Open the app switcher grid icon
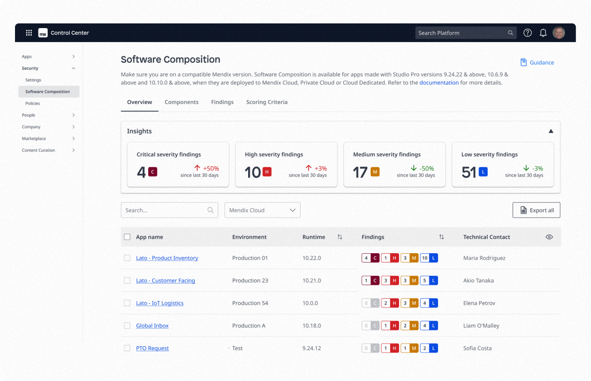This screenshot has width=591, height=381. (x=29, y=33)
